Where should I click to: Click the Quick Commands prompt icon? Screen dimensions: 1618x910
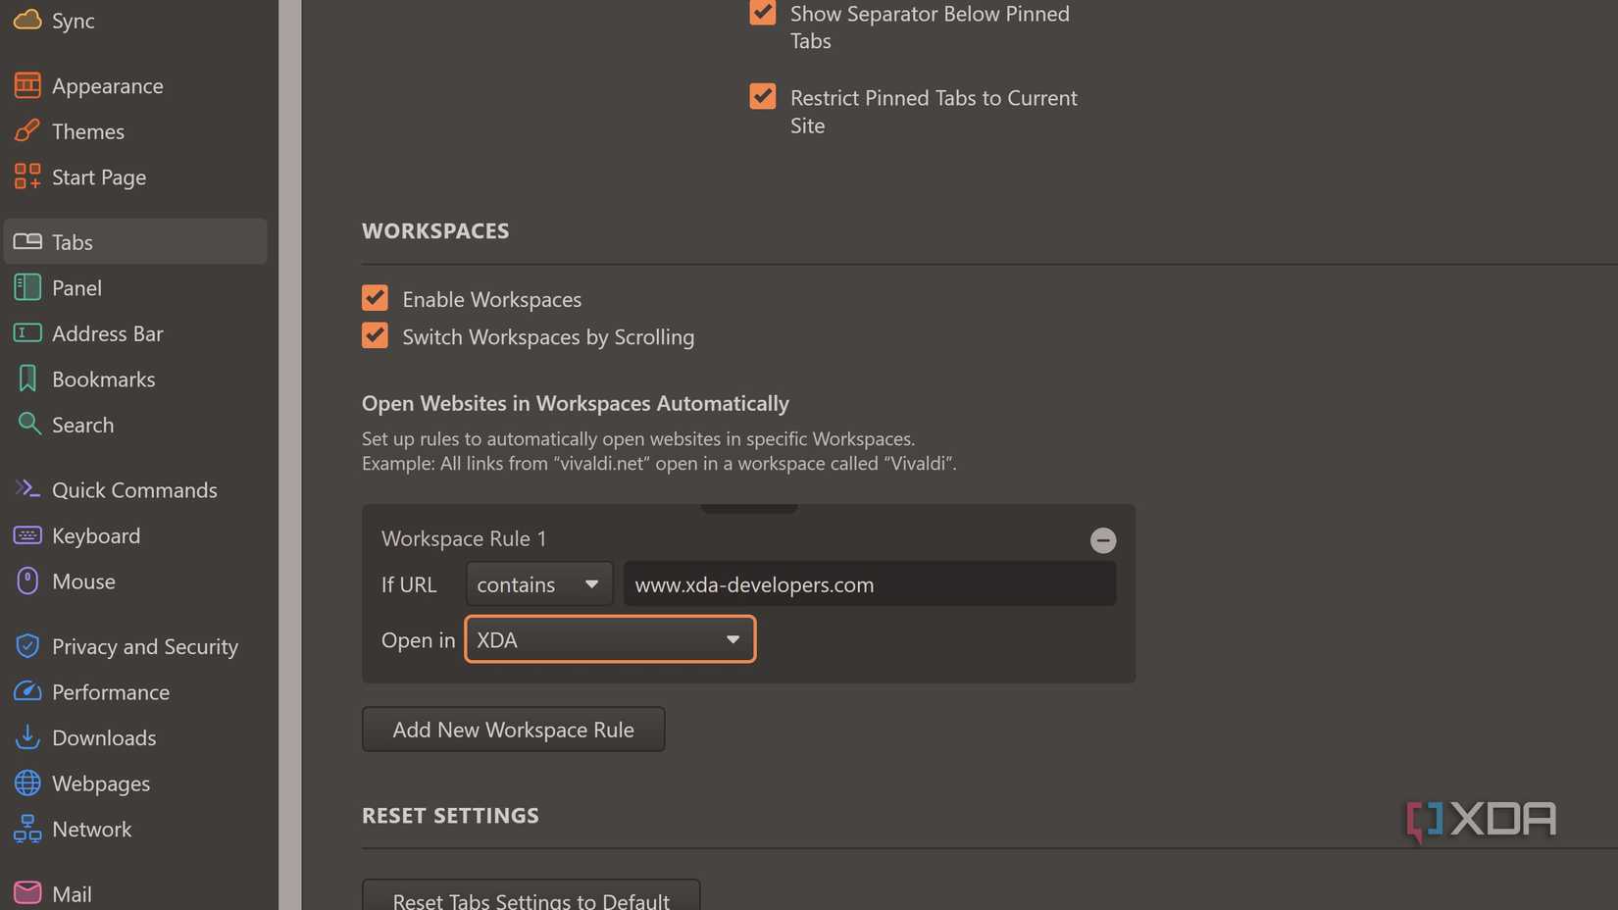[27, 488]
